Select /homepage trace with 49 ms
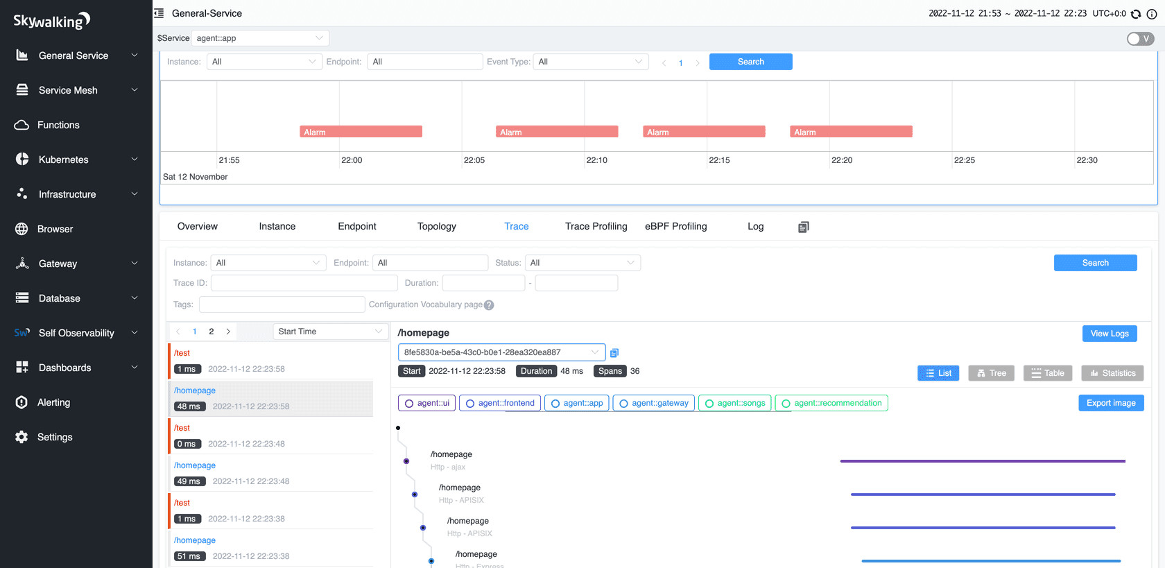The width and height of the screenshot is (1165, 568). click(x=270, y=473)
